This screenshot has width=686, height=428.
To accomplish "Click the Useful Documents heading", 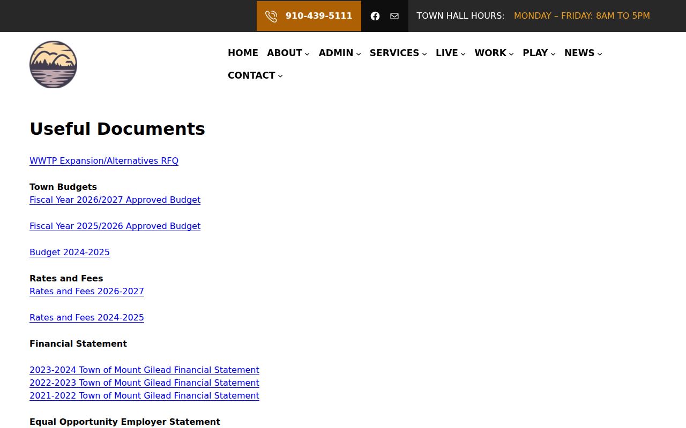I will coord(117,129).
